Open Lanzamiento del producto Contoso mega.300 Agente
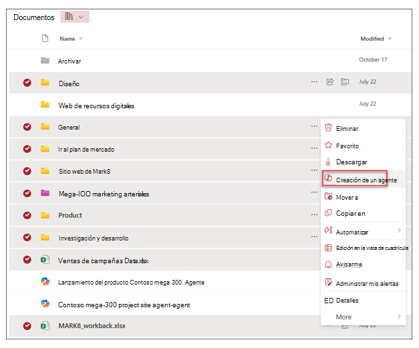 [131, 283]
